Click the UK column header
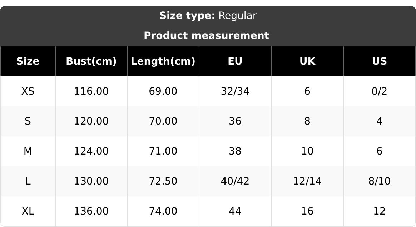 307,61
